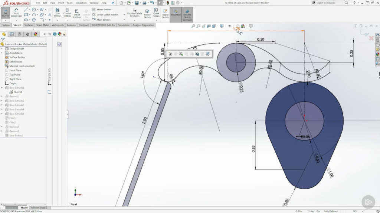Select the Smart Dimension tool

coord(16,13)
